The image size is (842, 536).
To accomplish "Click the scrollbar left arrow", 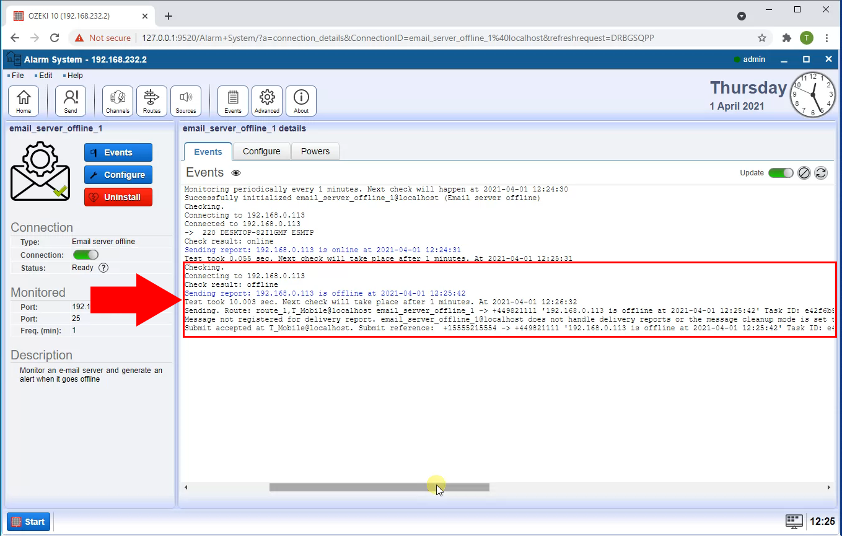I will 186,488.
